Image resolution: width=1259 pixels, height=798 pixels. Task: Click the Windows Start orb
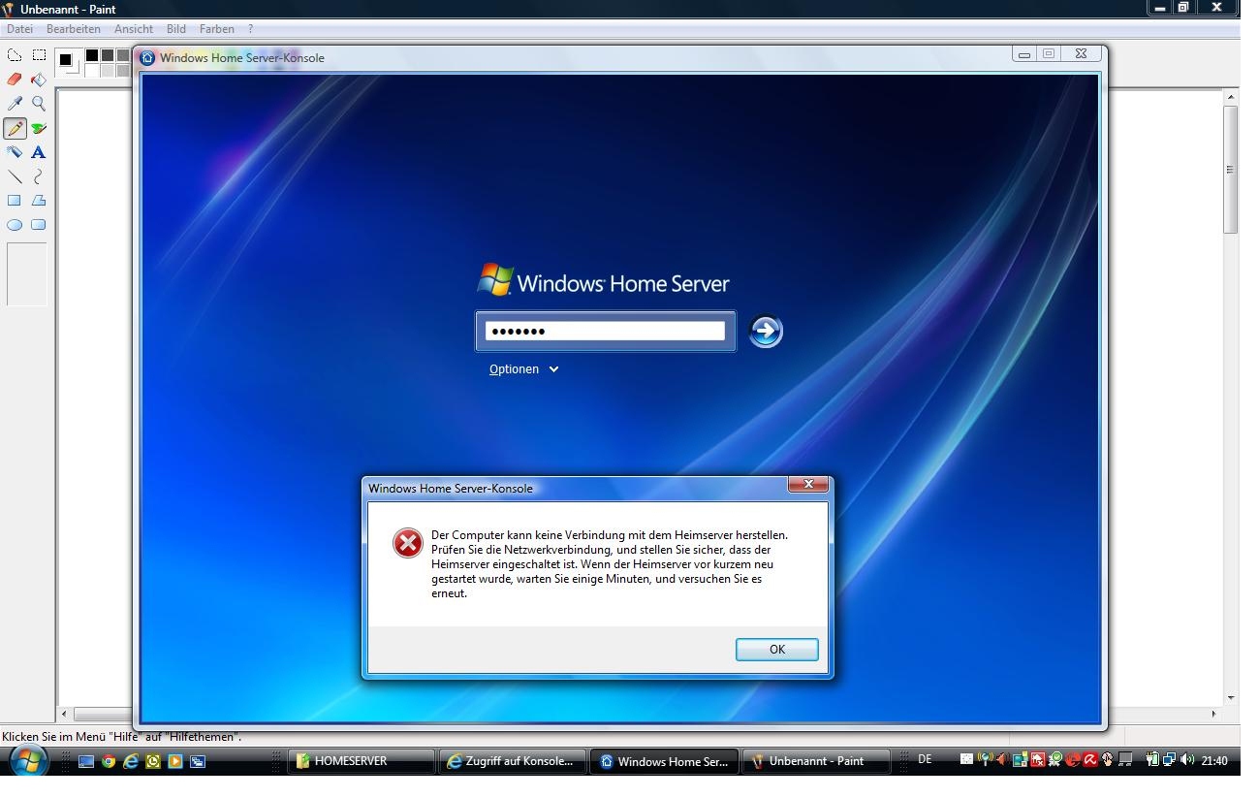29,761
